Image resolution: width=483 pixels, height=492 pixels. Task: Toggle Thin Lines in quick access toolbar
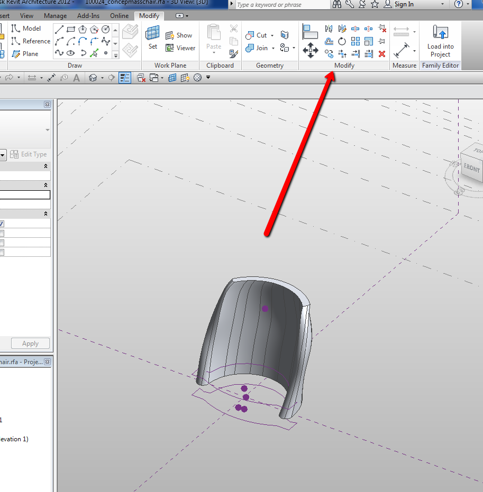pos(125,78)
